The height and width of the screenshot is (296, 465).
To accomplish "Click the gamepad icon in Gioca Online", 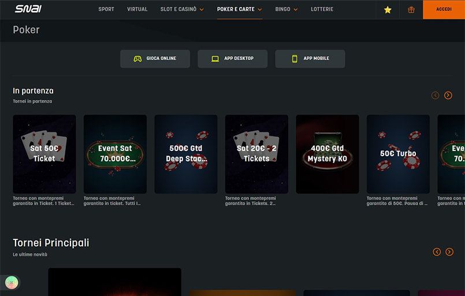I will pos(137,59).
